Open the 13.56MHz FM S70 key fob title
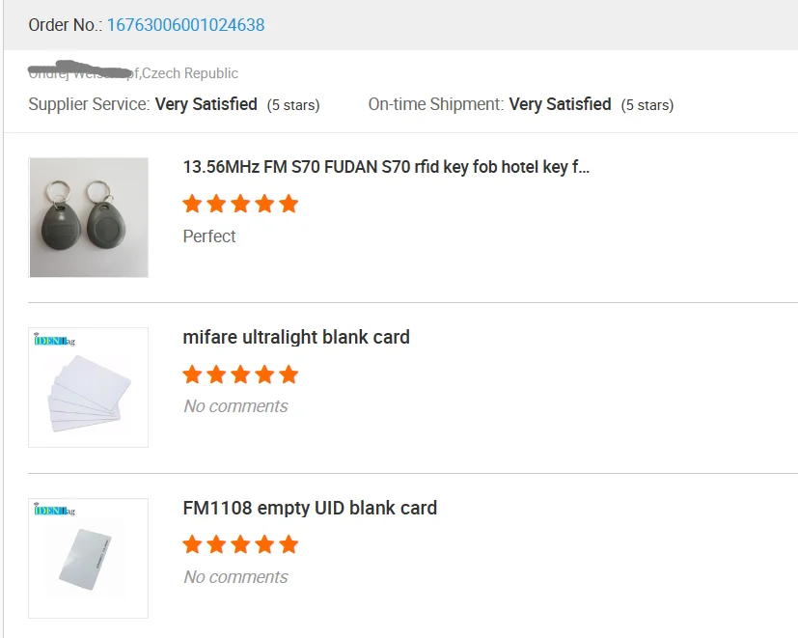This screenshot has width=798, height=638. 386,167
